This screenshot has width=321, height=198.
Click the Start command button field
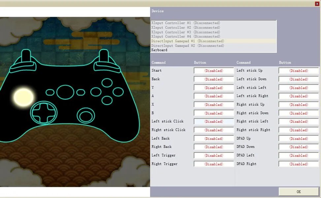coord(213,71)
